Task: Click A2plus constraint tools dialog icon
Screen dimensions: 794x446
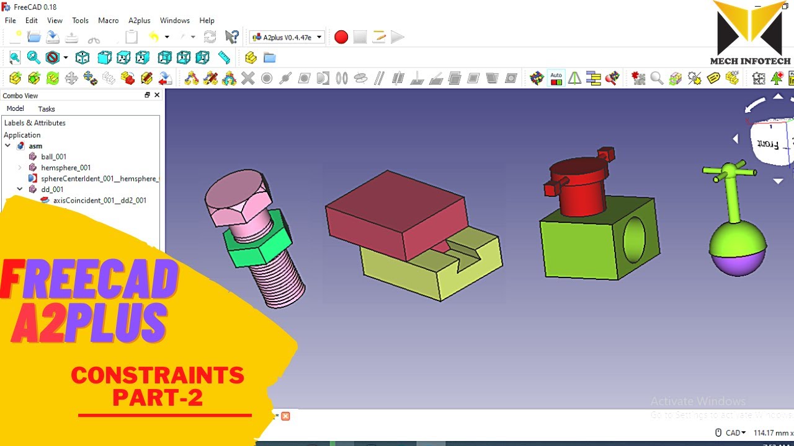Action: click(192, 78)
